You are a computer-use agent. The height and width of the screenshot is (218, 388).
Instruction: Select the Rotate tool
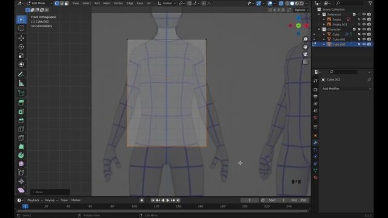point(21,47)
